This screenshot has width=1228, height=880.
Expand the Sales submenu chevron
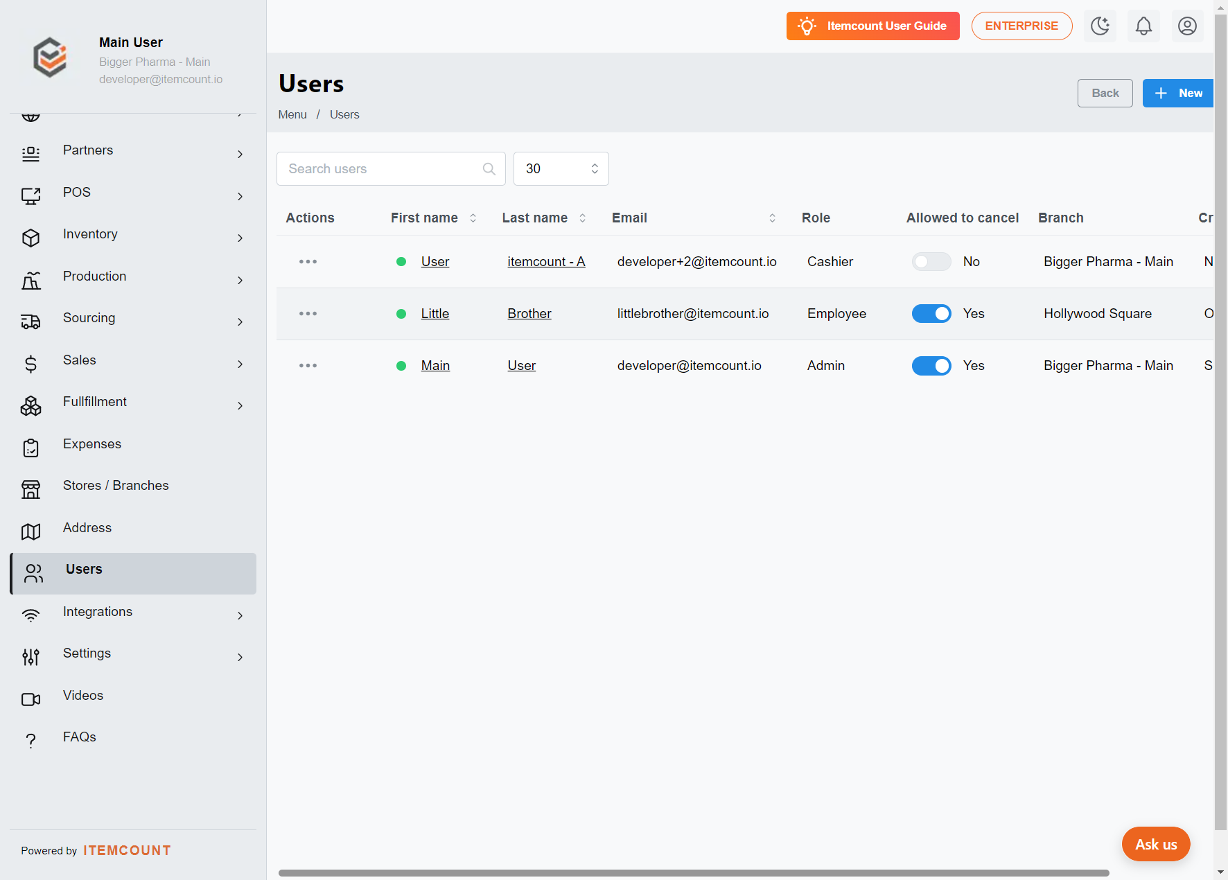[x=240, y=364]
